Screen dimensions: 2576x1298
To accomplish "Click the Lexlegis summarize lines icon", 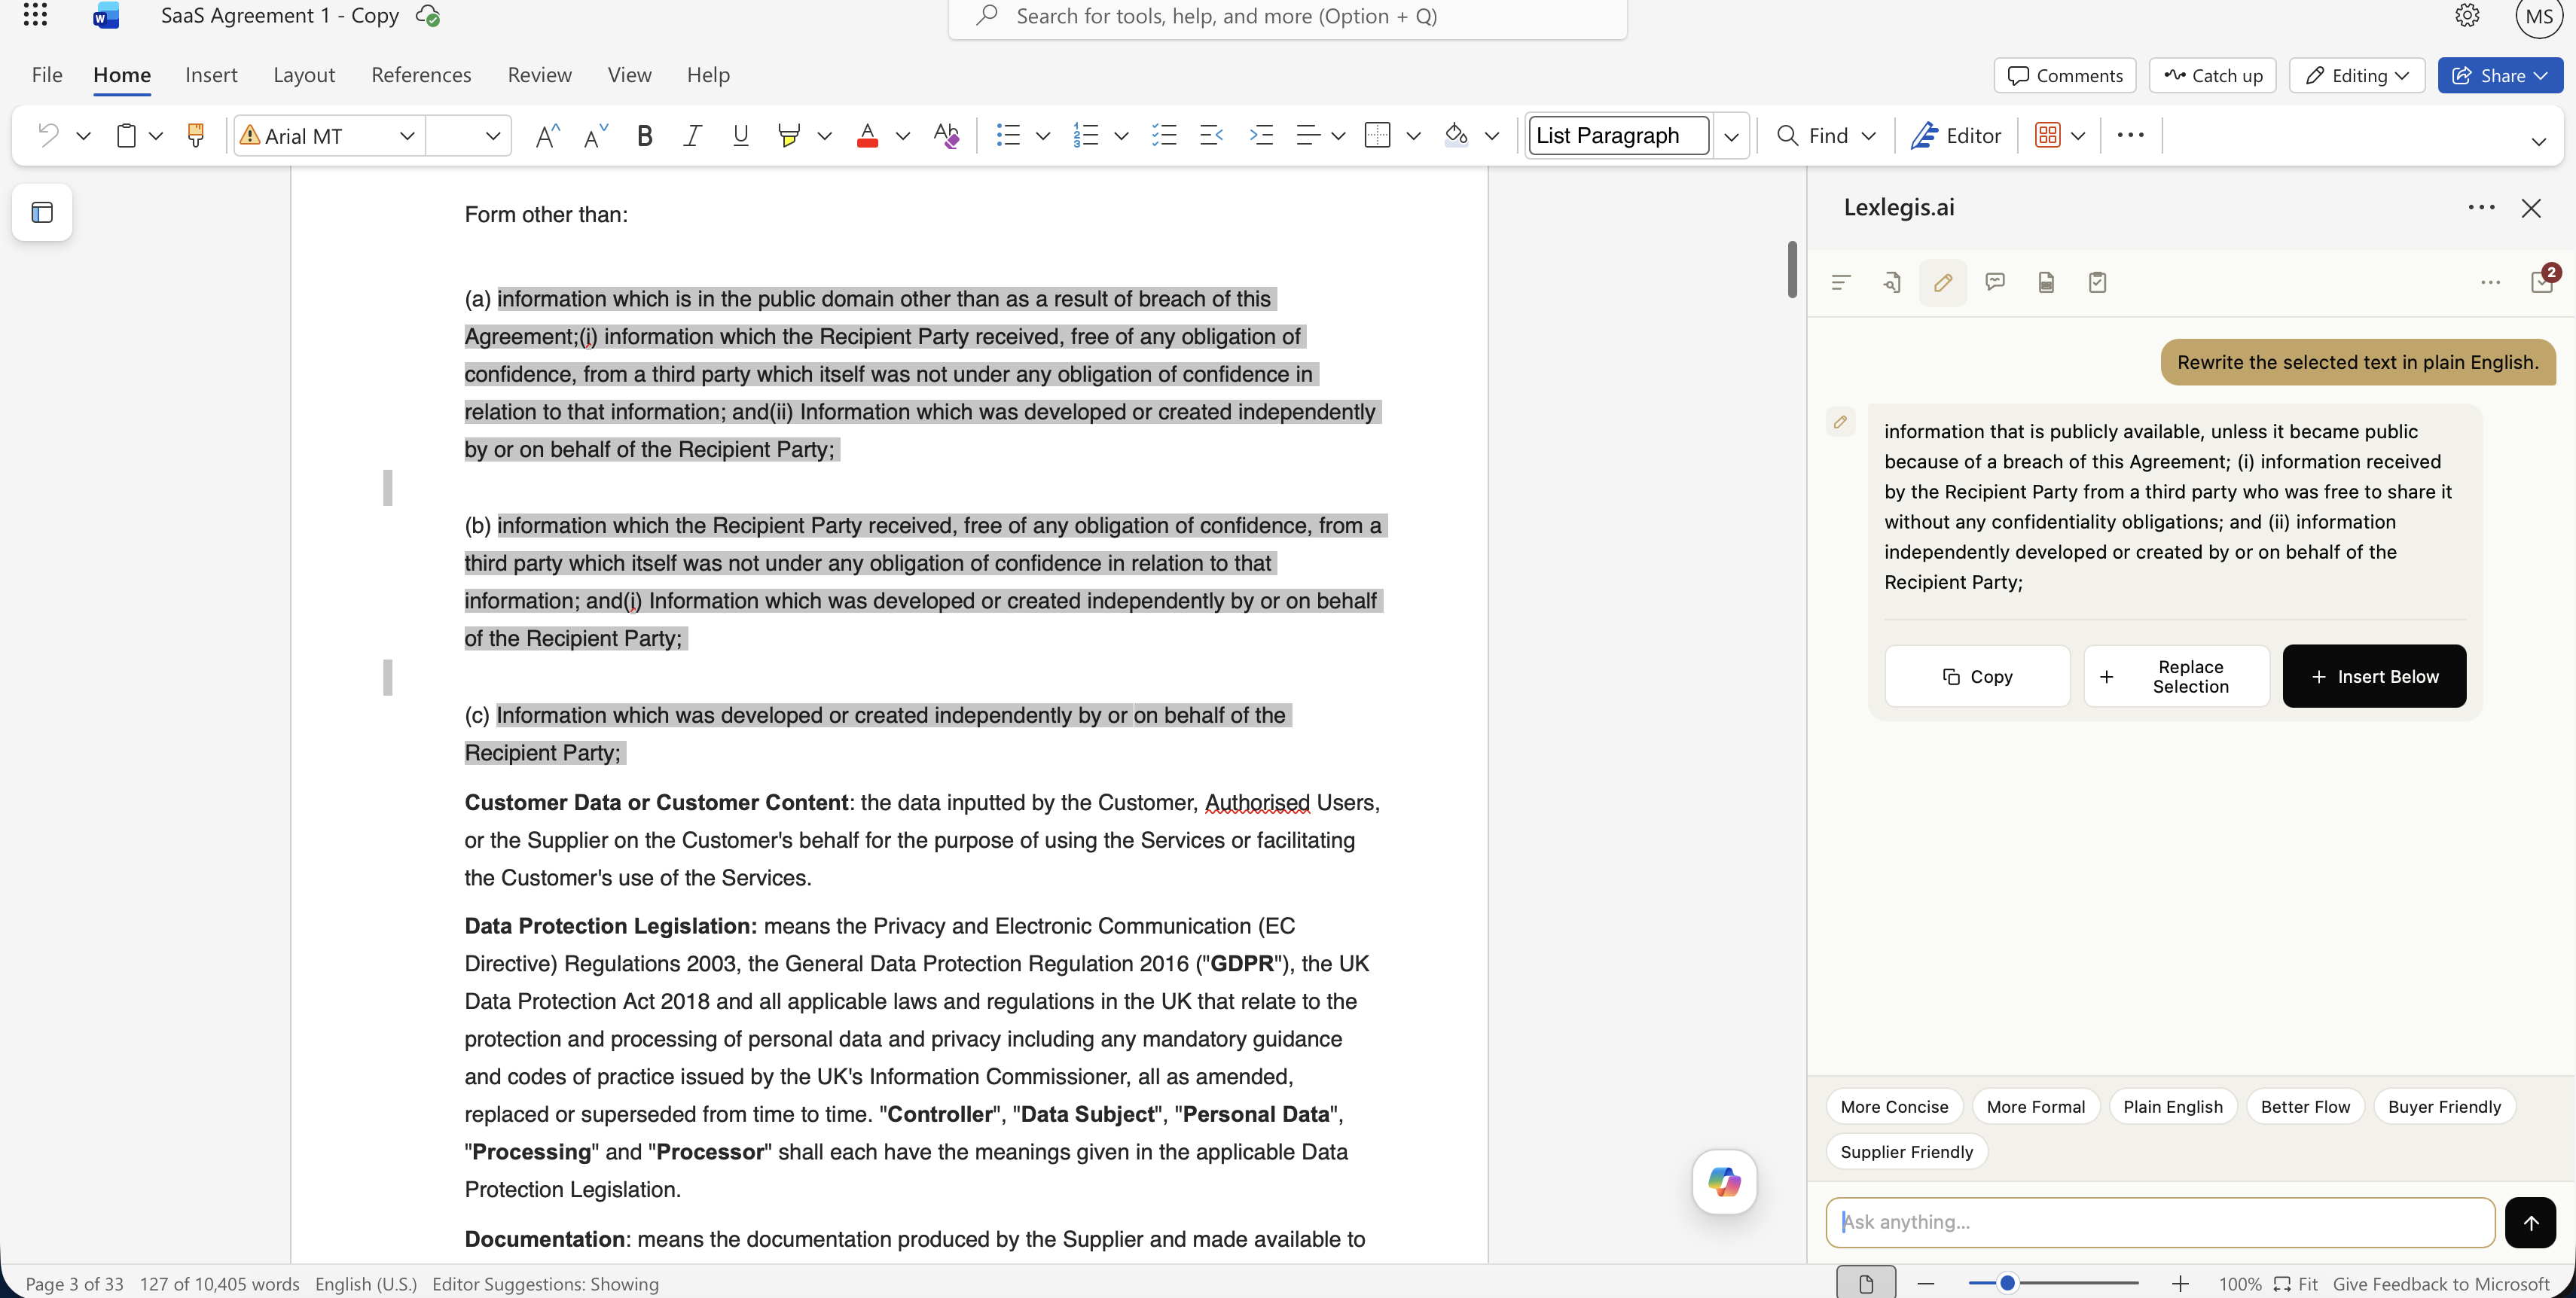I will [1840, 283].
